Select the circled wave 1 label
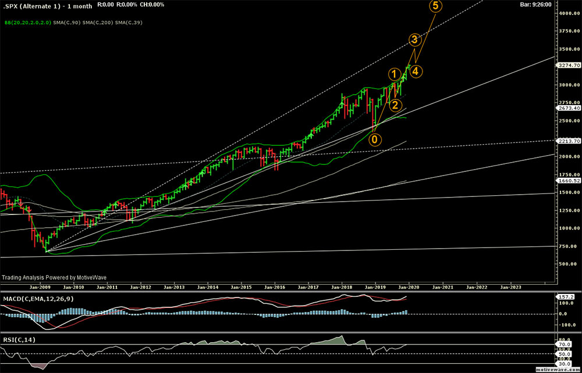The image size is (582, 373). (x=395, y=74)
